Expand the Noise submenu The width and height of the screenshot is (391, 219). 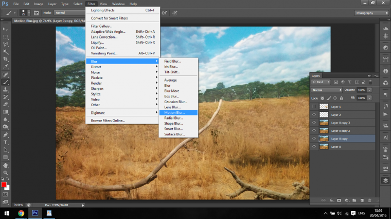click(x=122, y=72)
